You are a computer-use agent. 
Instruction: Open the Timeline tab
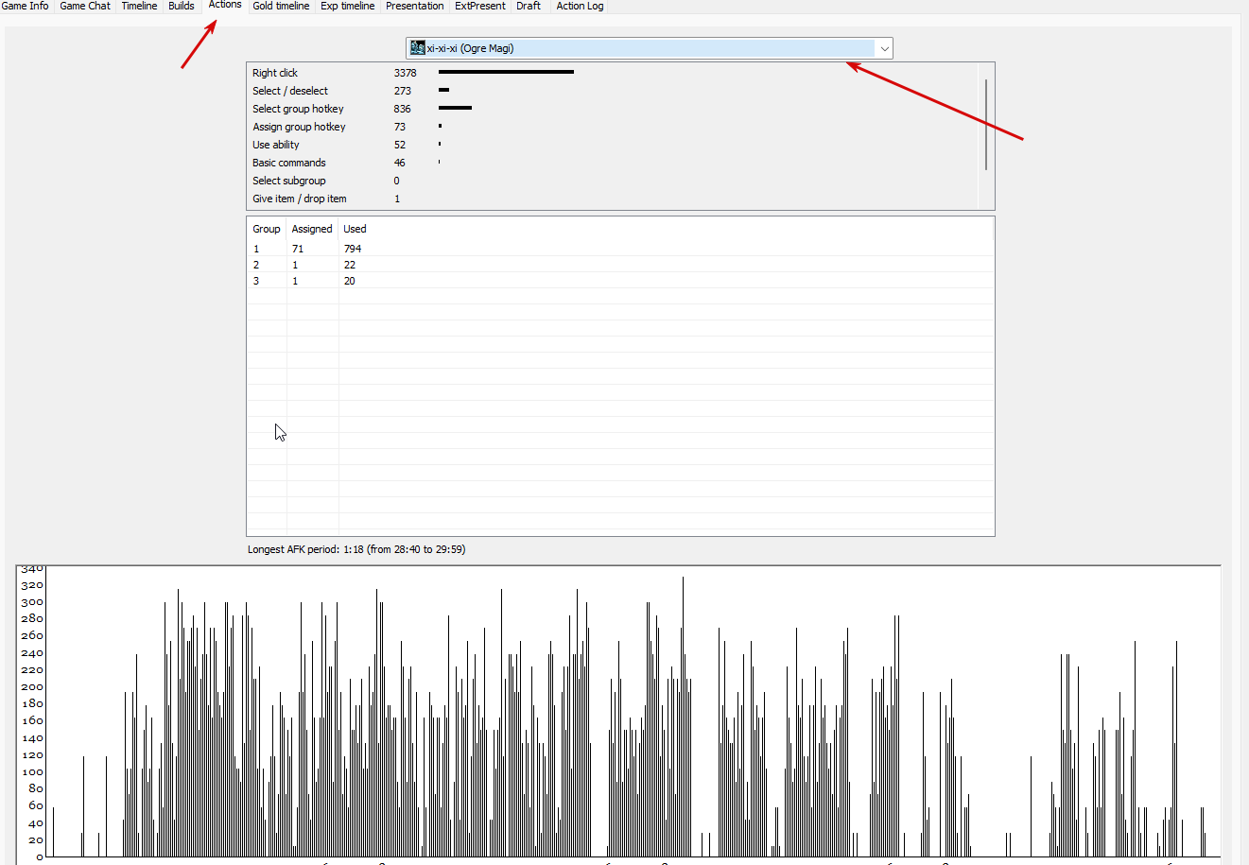pos(139,6)
